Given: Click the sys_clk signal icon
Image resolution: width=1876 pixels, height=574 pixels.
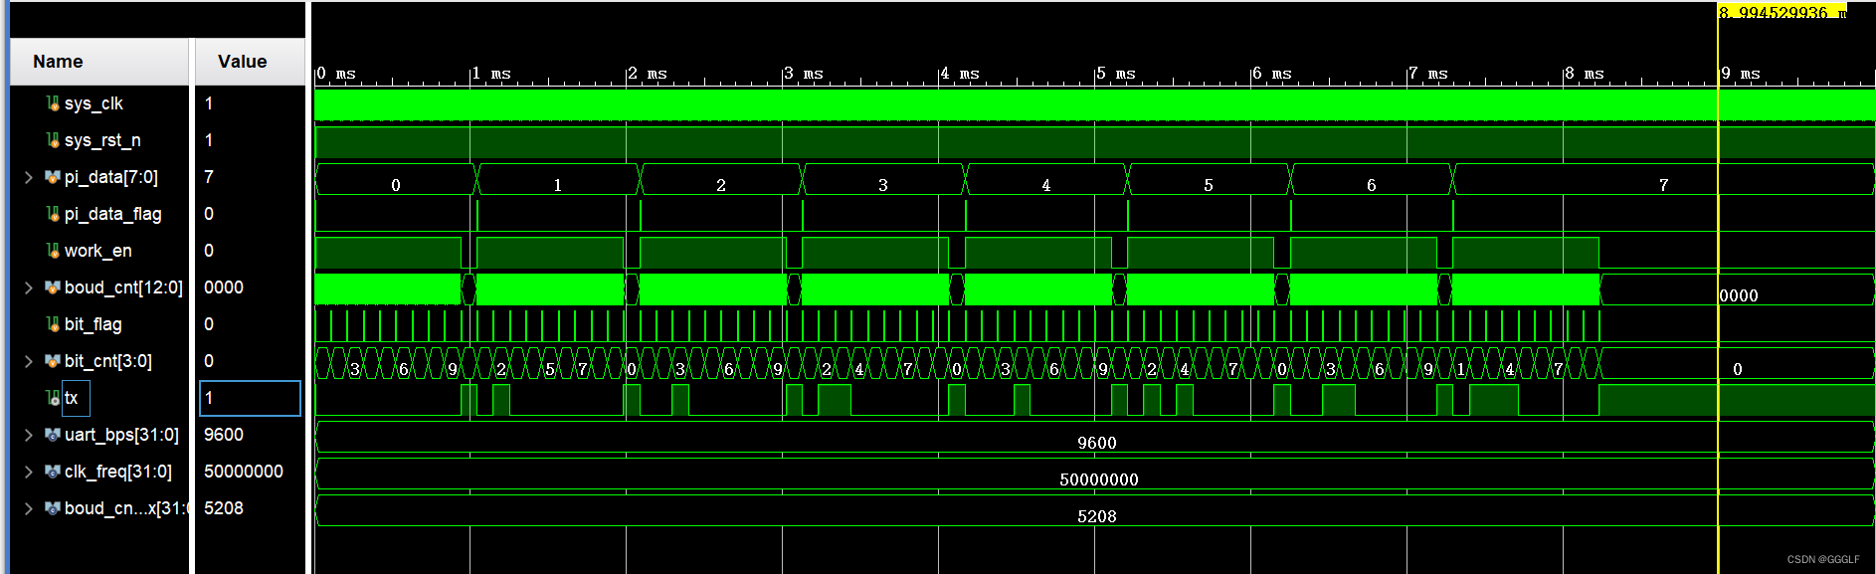Looking at the screenshot, I should point(53,103).
